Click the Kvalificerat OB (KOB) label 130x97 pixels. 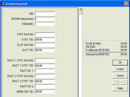coord(97,50)
